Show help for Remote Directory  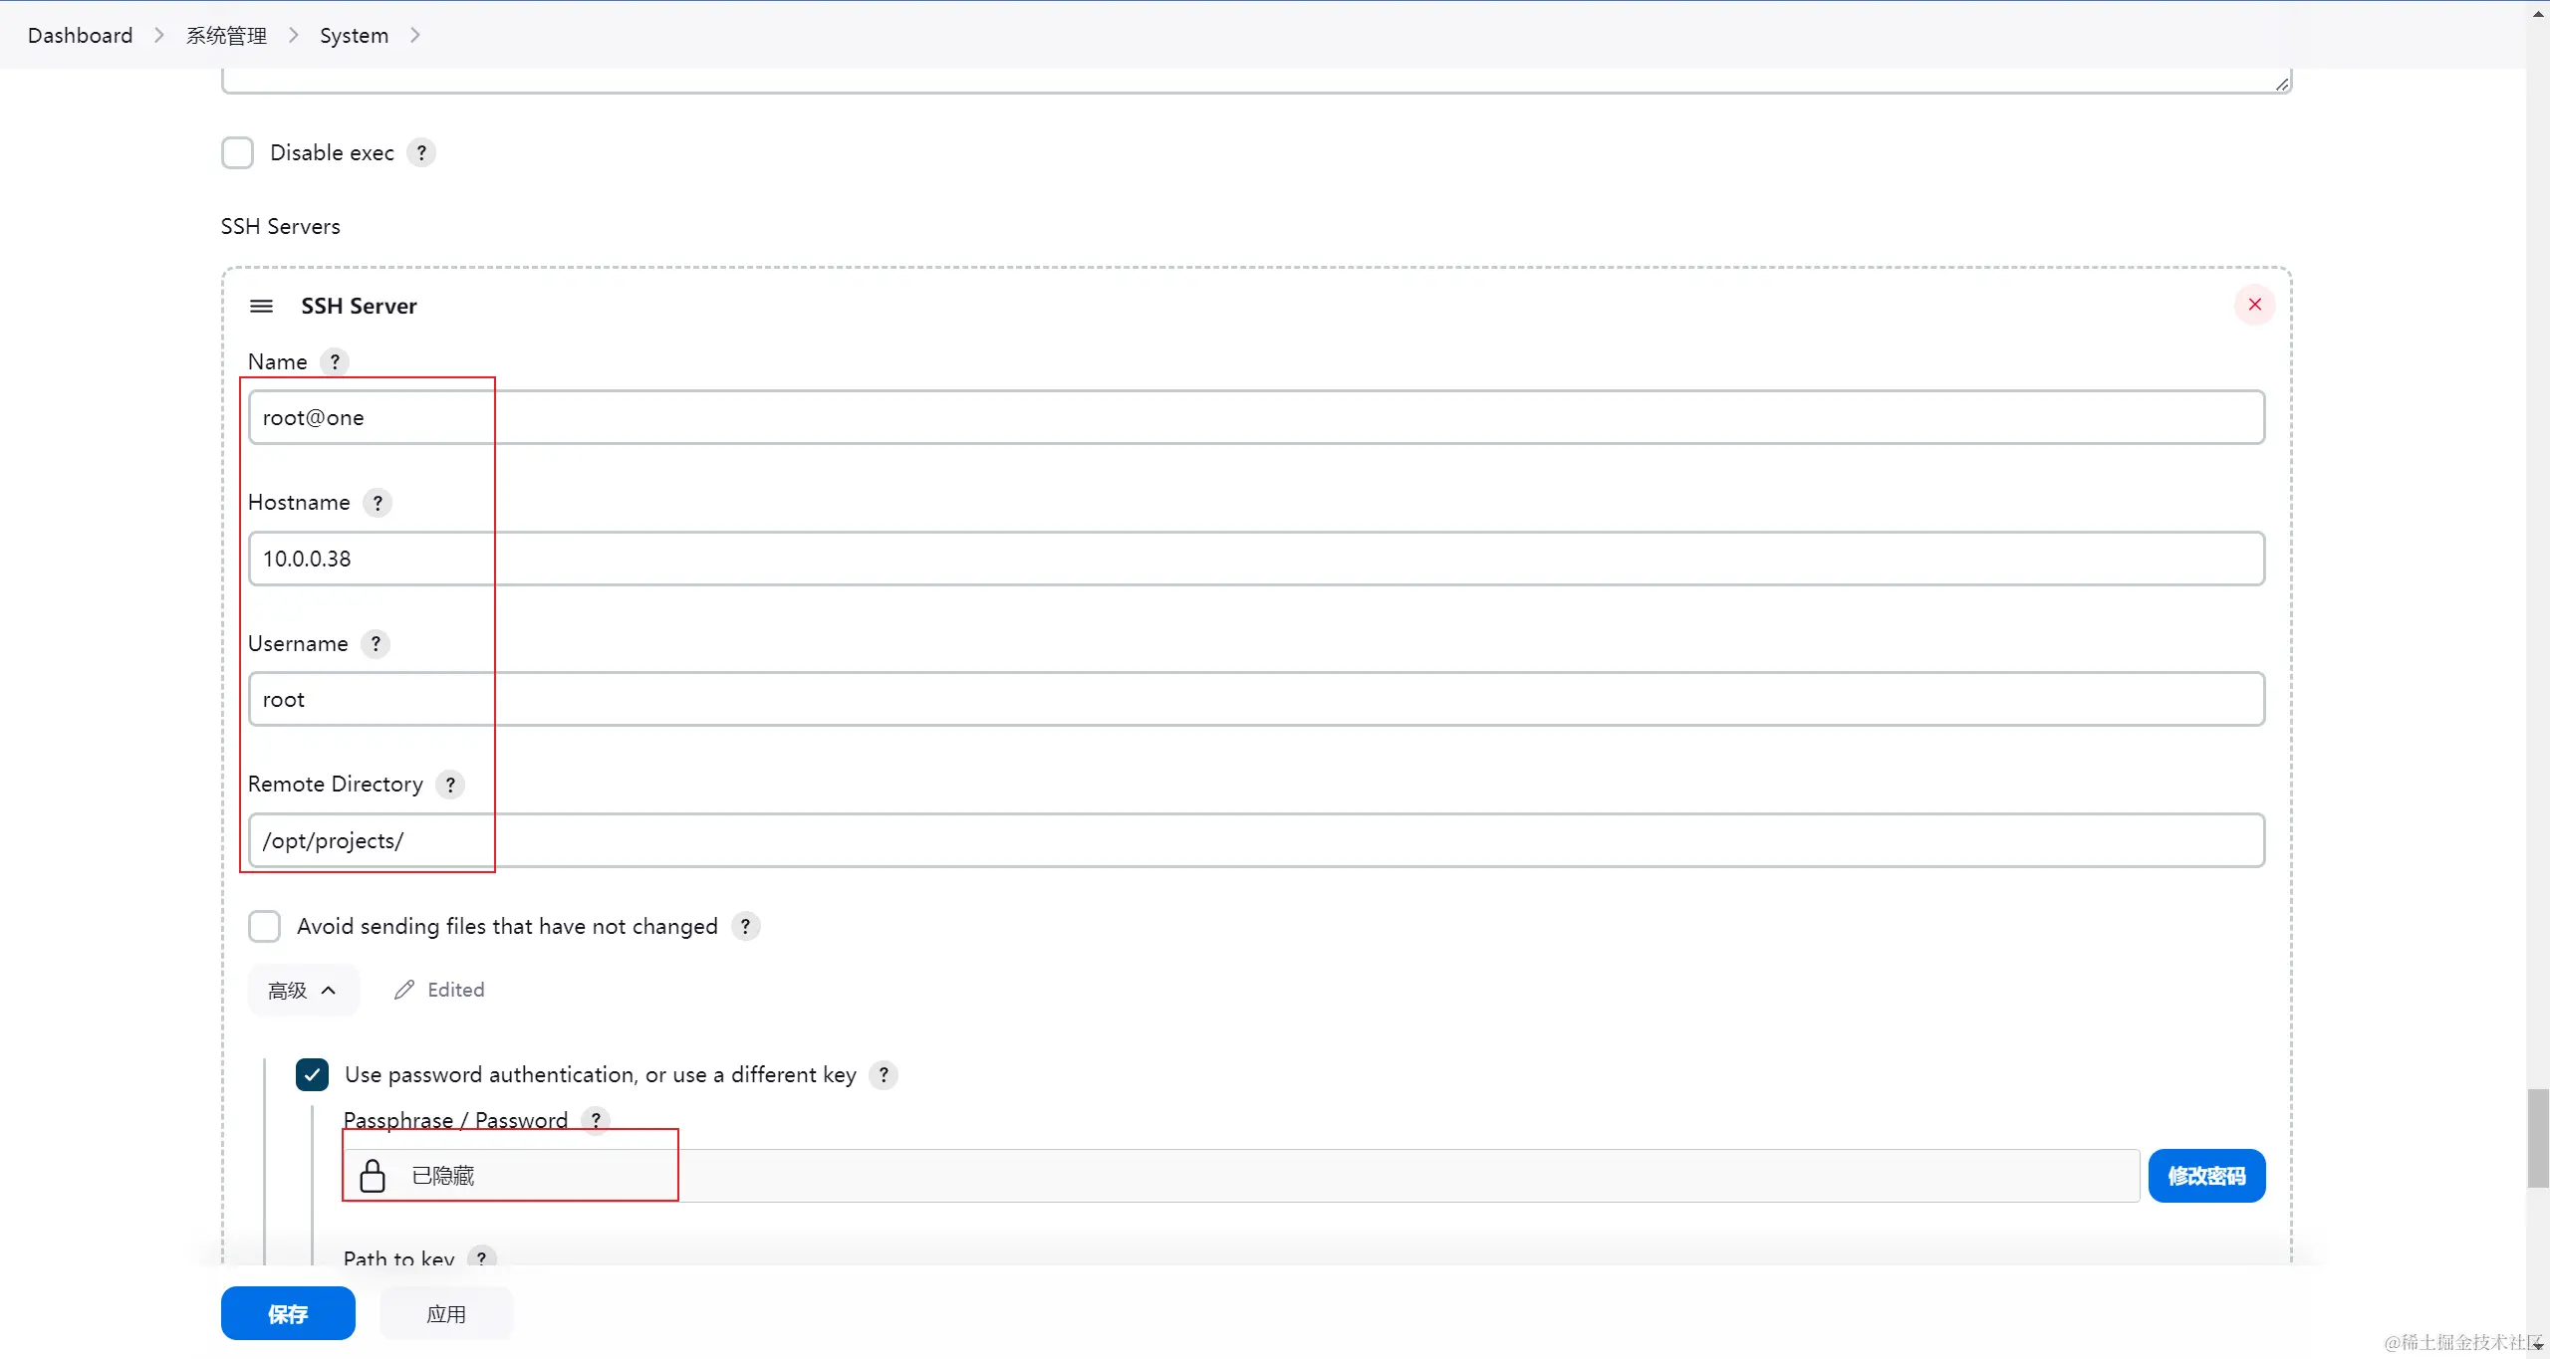point(450,785)
